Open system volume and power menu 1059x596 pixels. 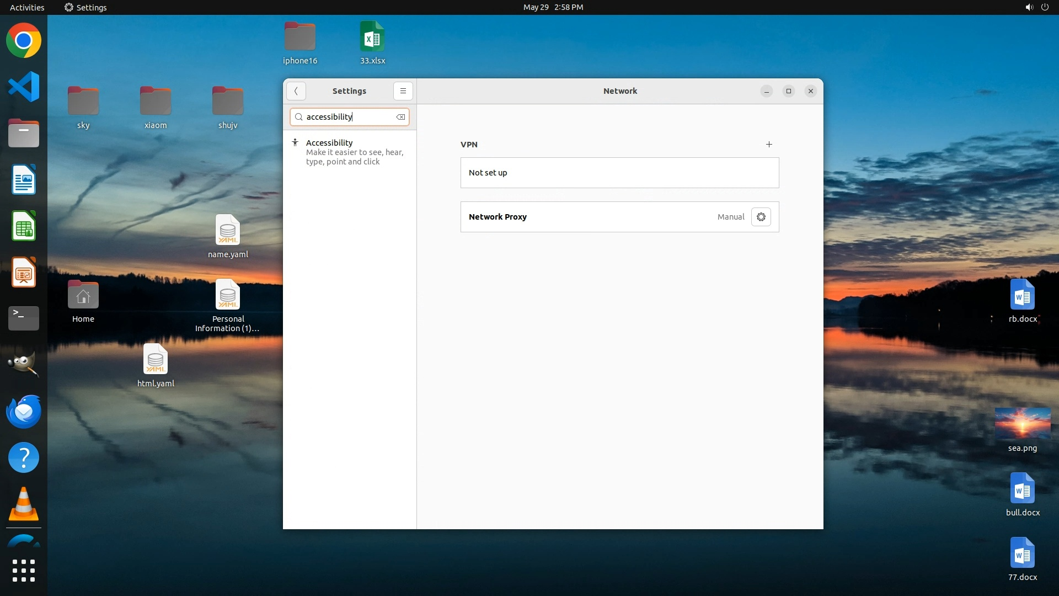[x=1036, y=7]
